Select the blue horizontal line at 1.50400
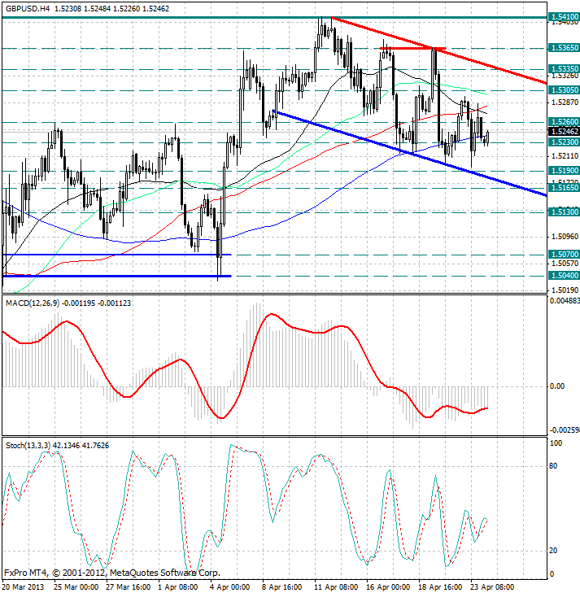Screen dimensions: 580x593 coord(116,276)
